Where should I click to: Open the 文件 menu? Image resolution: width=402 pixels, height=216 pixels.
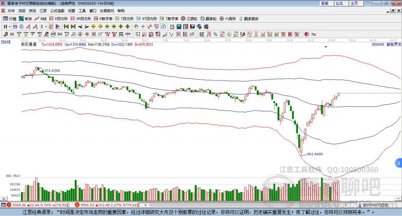tap(11, 11)
